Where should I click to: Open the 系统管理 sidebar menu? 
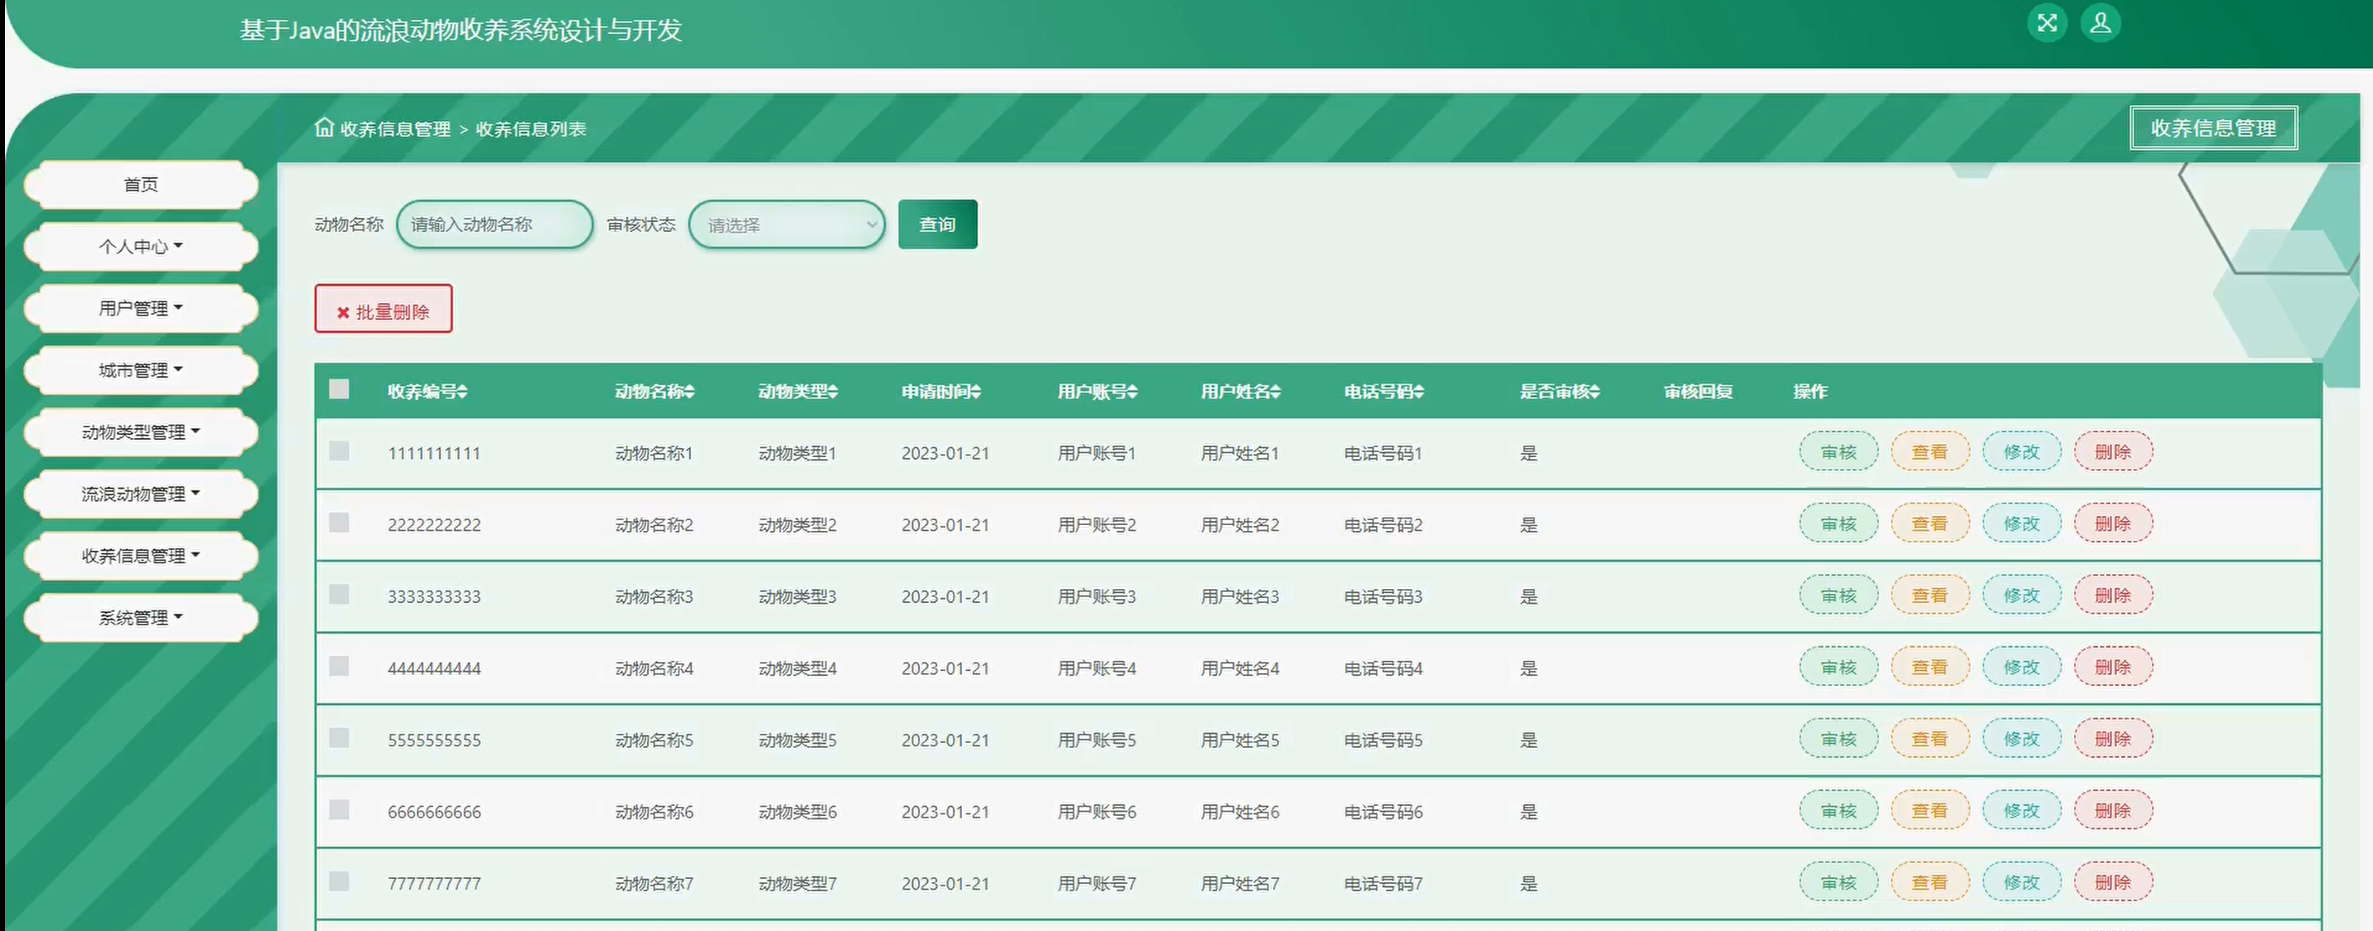(x=140, y=618)
